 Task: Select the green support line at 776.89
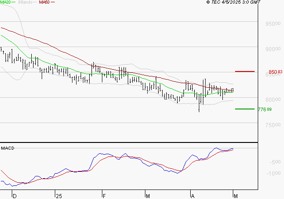tap(245, 109)
